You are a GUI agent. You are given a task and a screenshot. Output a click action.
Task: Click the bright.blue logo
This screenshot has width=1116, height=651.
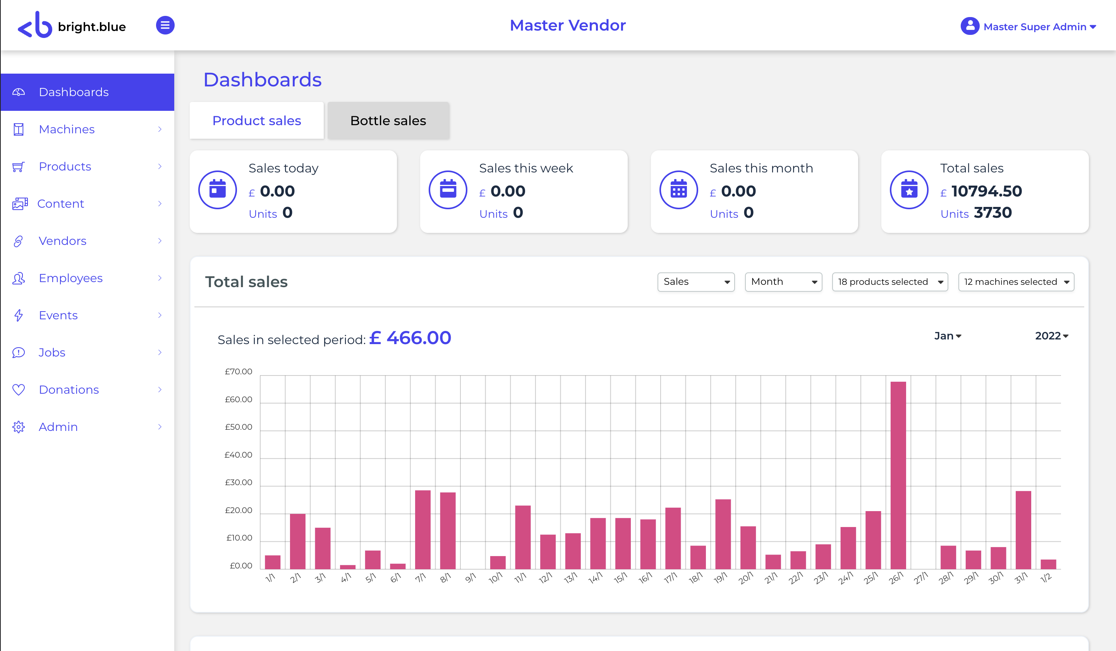71,25
